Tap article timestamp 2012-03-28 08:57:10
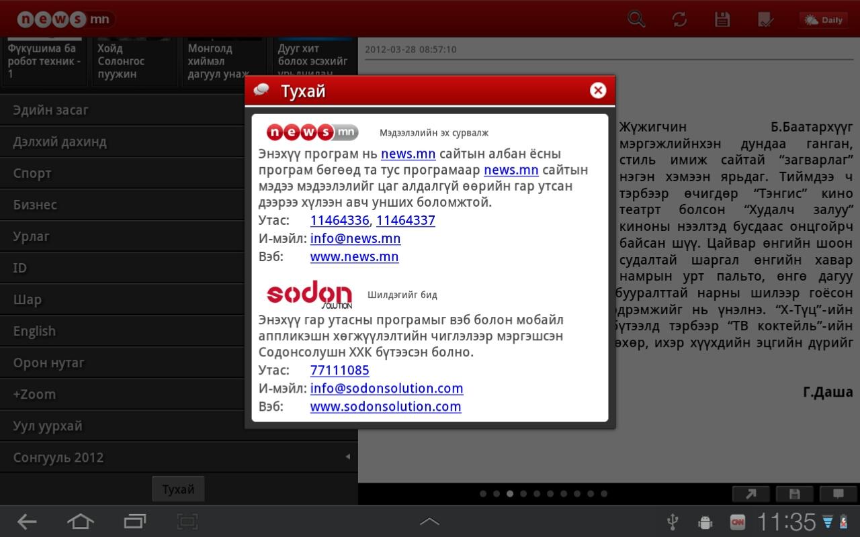Screen dimensions: 860x537 tap(411, 49)
